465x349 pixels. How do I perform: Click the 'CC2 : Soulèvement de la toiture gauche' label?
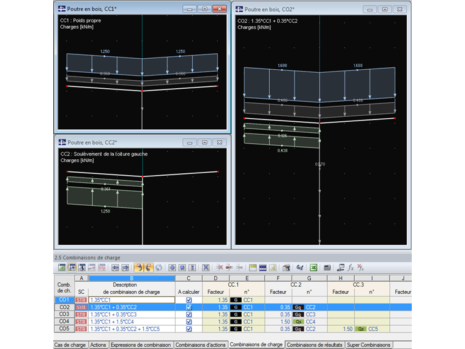[104, 154]
